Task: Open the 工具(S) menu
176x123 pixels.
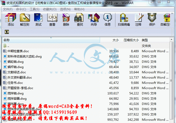Action: (x=34, y=9)
